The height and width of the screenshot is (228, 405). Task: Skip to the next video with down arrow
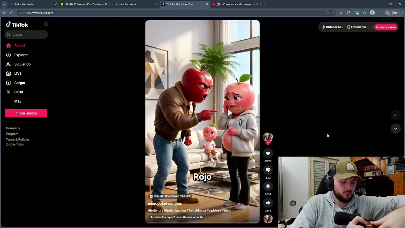396,129
